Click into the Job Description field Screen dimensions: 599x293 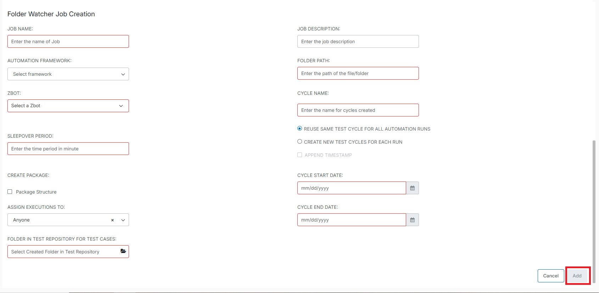tap(358, 41)
